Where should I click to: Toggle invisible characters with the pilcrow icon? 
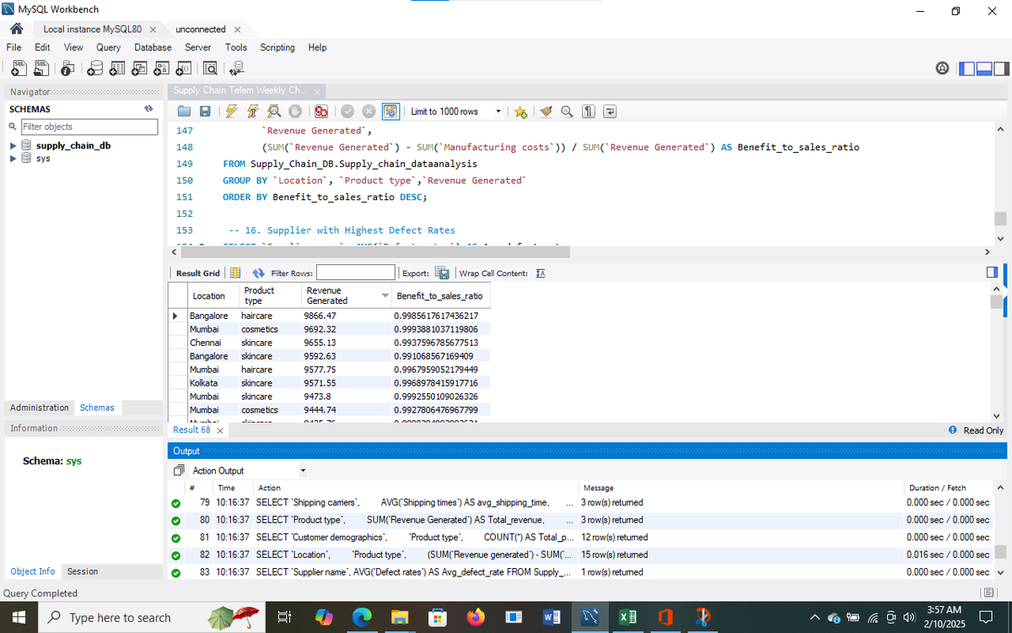589,111
